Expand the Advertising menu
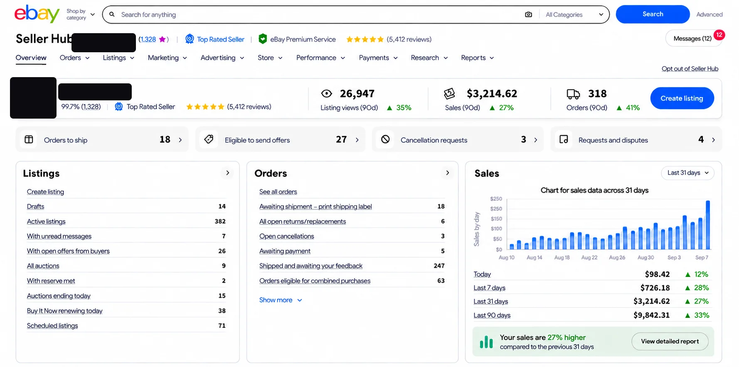This screenshot has width=739, height=367. [222, 58]
